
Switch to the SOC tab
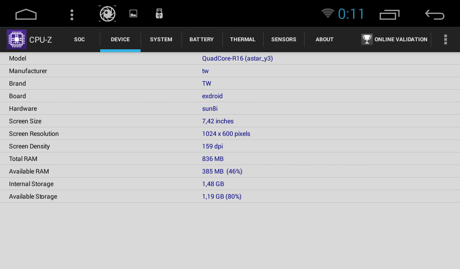80,39
